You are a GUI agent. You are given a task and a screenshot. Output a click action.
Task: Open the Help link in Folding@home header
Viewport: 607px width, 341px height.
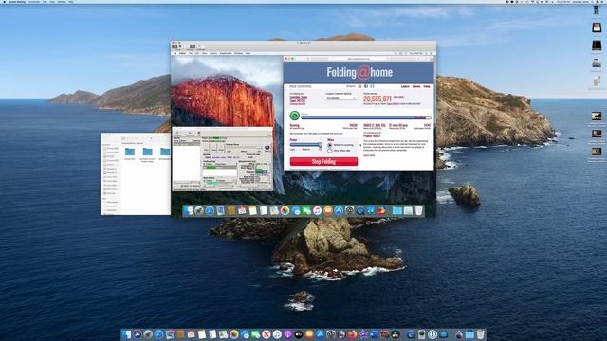click(427, 86)
